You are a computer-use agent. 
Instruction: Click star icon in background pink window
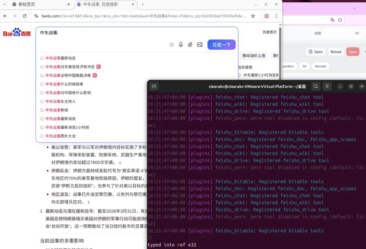click(340, 20)
